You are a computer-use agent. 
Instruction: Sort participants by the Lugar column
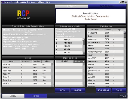(119, 30)
